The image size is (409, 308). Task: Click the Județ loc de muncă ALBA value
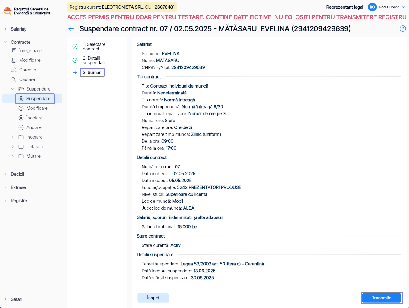[x=189, y=208]
